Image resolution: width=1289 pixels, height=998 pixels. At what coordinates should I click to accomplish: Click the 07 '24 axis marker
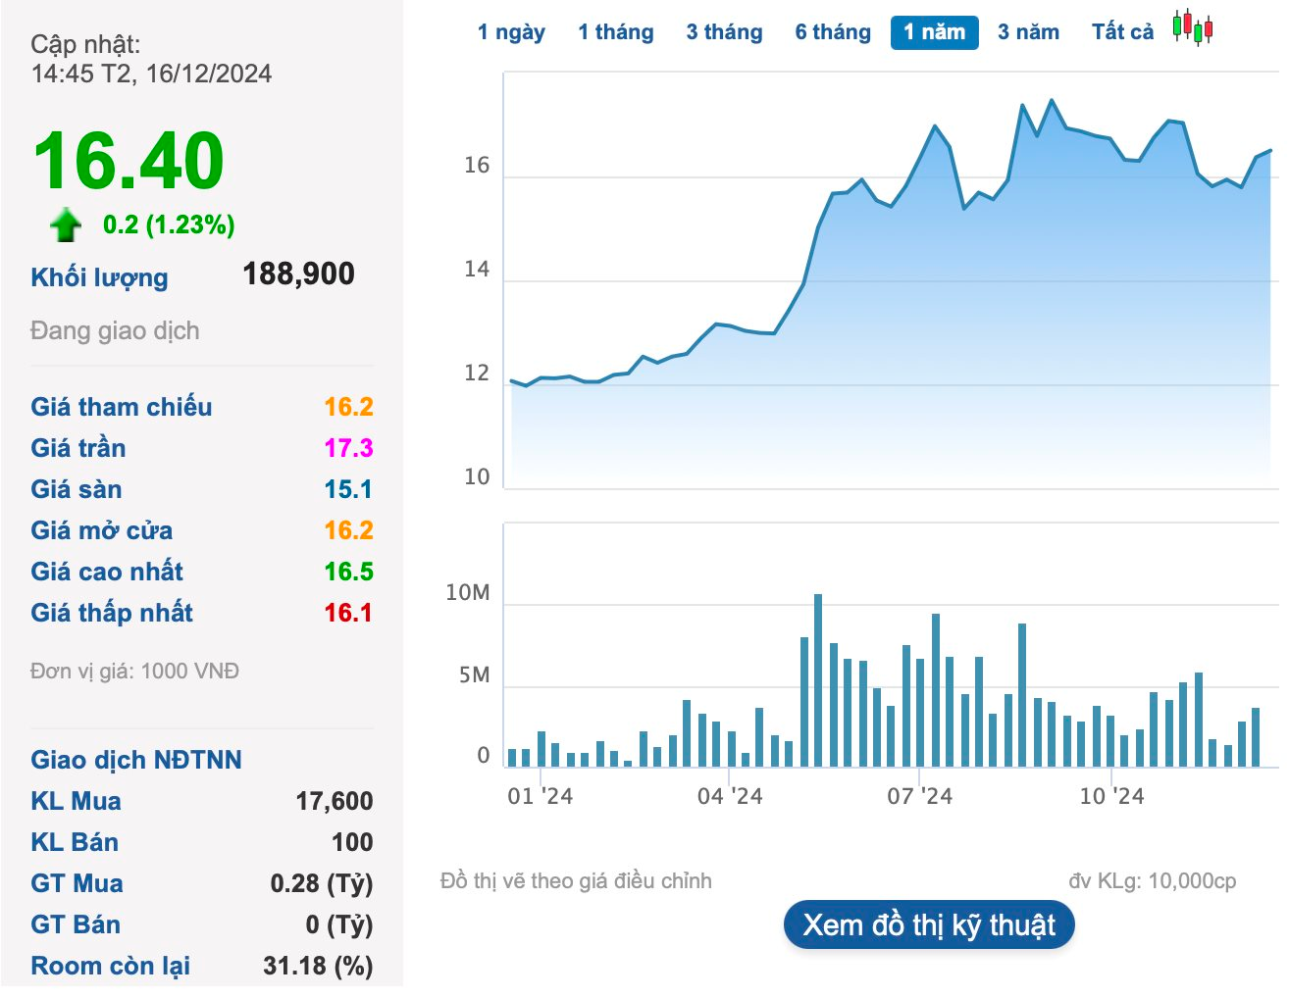919,796
